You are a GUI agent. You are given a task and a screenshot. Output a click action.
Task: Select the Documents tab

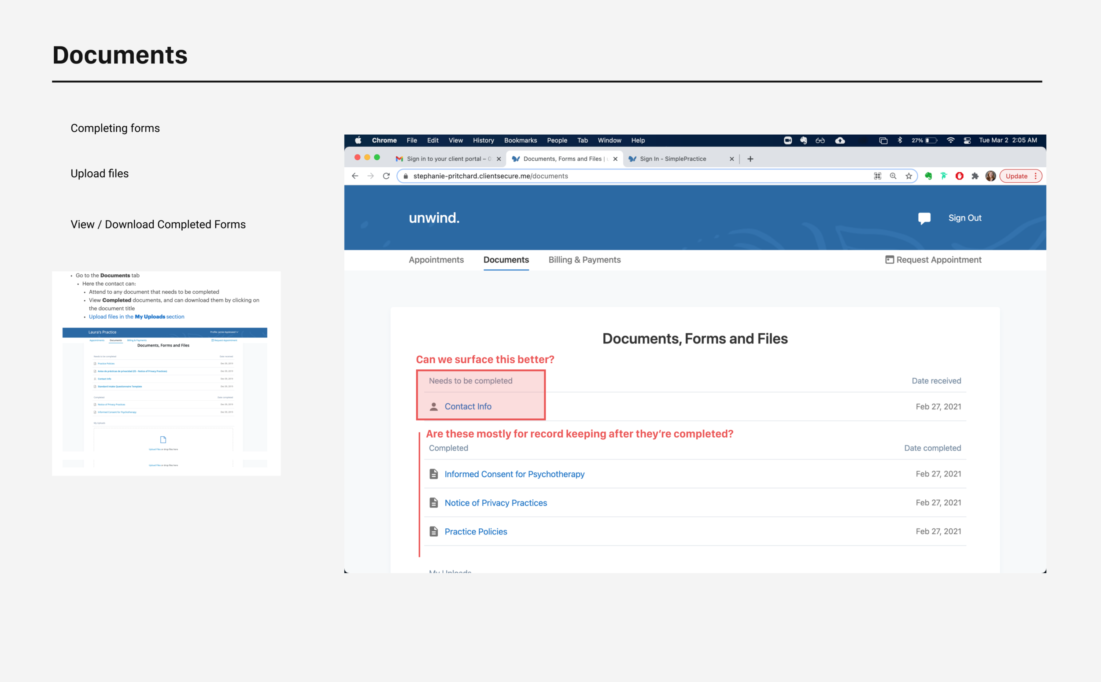point(506,260)
